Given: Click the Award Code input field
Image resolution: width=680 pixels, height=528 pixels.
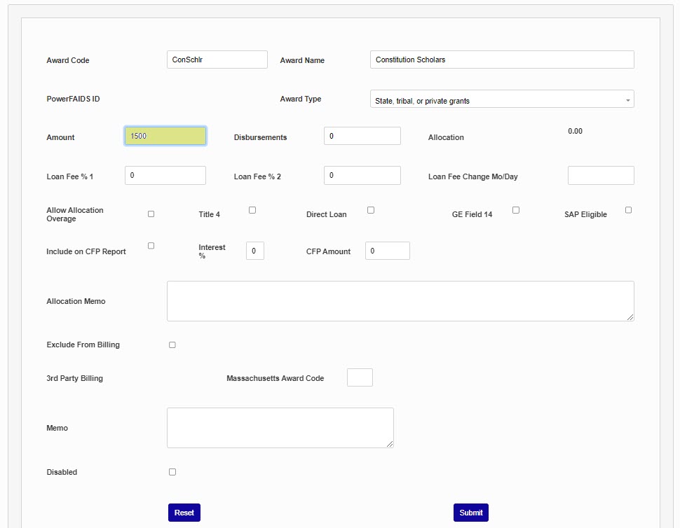Looking at the screenshot, I should (x=217, y=60).
